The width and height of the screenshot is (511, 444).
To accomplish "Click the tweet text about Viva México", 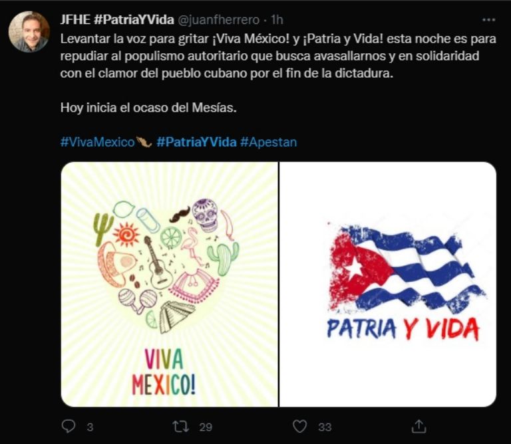I will tap(278, 56).
